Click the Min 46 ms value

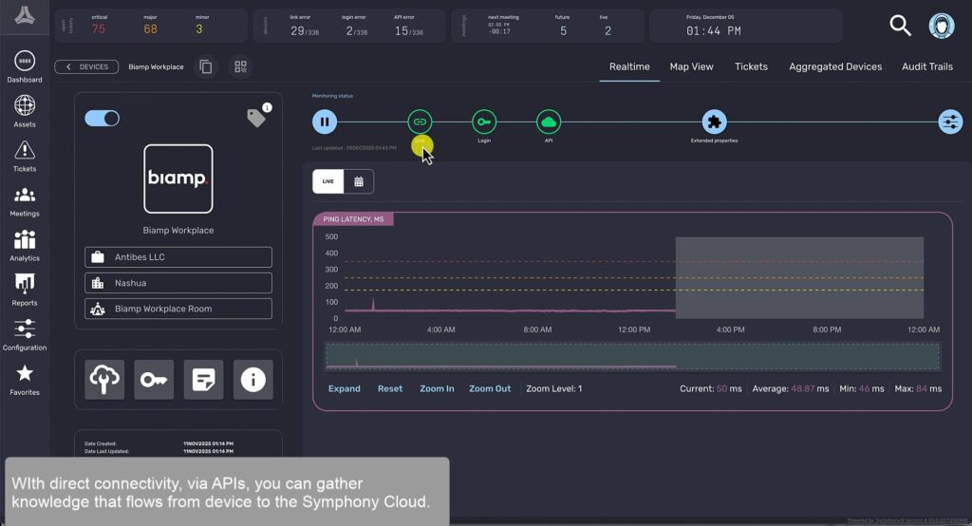coord(864,389)
